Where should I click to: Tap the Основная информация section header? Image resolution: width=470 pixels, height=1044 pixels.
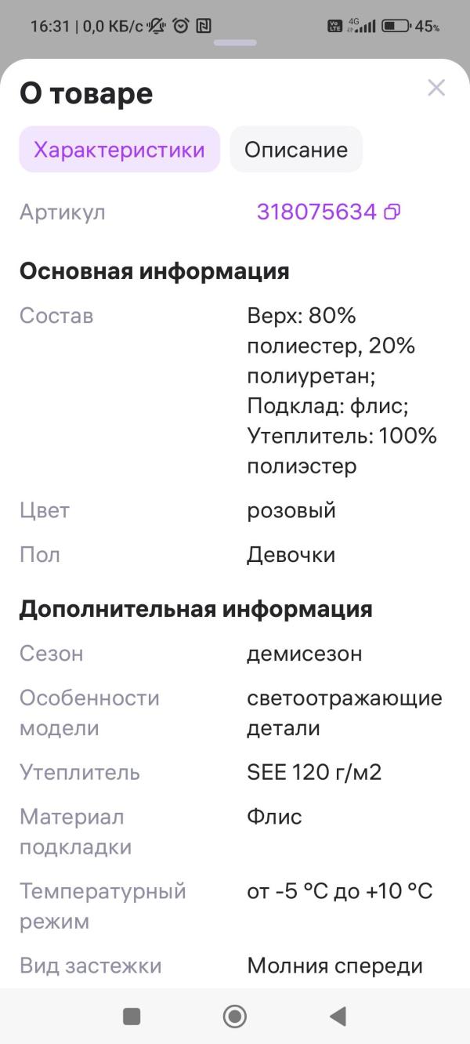click(x=154, y=271)
